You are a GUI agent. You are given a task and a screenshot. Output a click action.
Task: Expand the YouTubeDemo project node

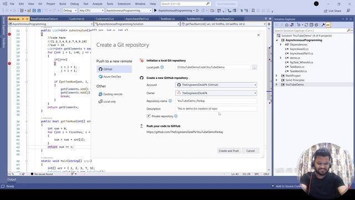point(277,84)
